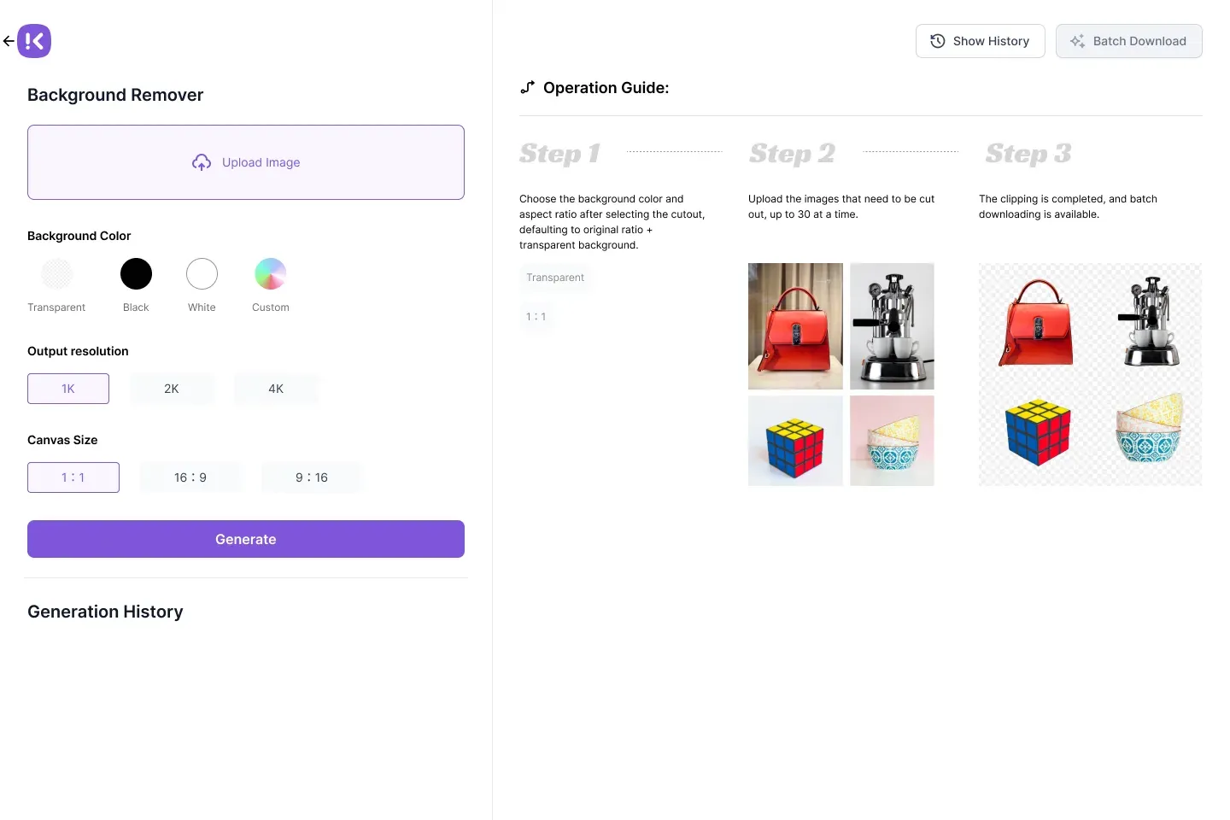Select the 1 : 1 canvas size
Viewport: 1230px width, 820px height.
(x=73, y=477)
